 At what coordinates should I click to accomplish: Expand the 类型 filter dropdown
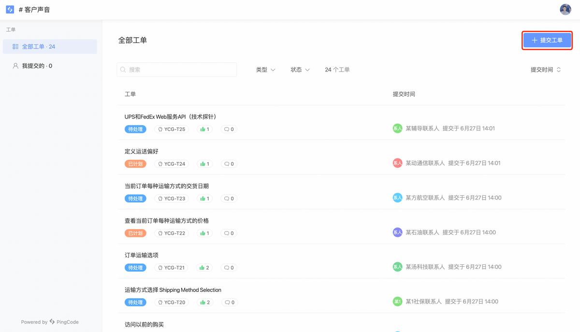tap(265, 70)
